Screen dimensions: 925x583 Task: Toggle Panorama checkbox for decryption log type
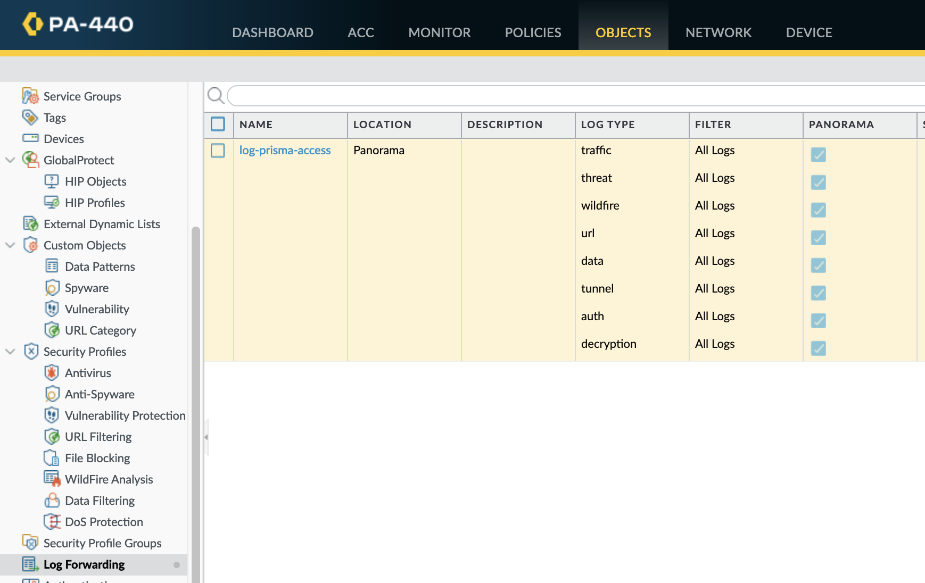point(819,348)
